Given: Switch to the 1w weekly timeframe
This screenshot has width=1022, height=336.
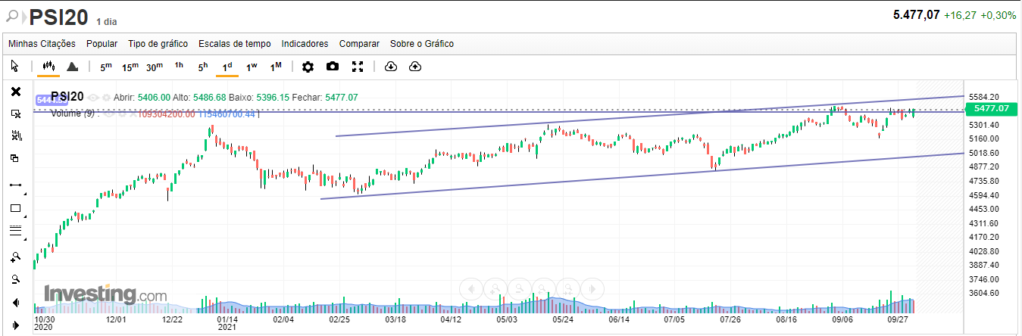Looking at the screenshot, I should coord(252,67).
